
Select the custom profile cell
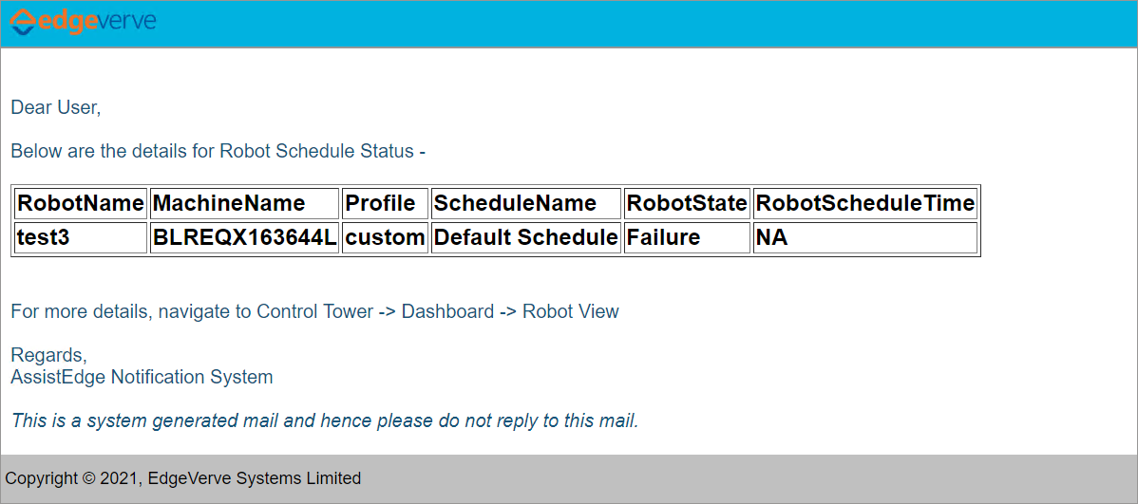tap(385, 238)
